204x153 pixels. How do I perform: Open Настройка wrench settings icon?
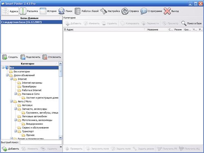click(104, 11)
